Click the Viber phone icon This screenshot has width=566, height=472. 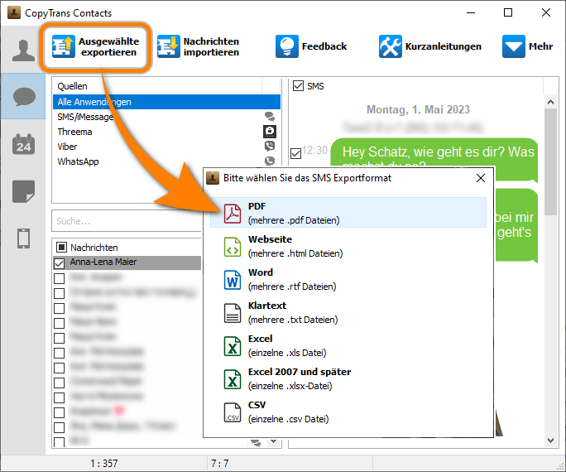click(270, 146)
